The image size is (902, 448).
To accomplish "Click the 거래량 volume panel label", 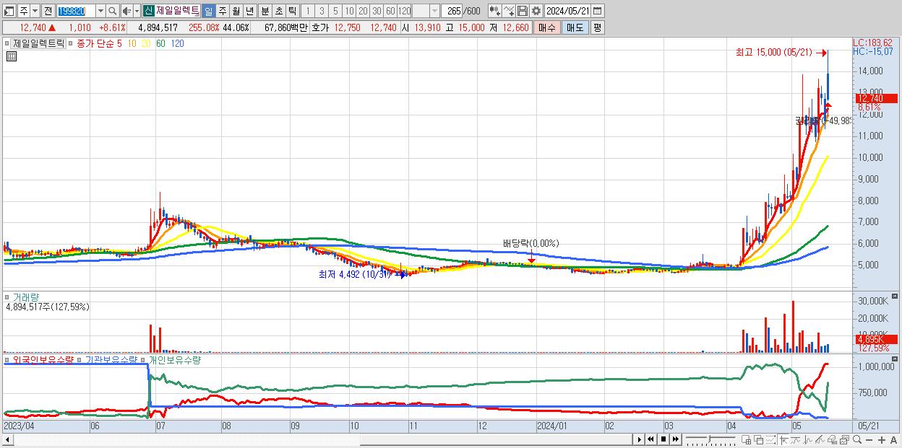I will [26, 297].
